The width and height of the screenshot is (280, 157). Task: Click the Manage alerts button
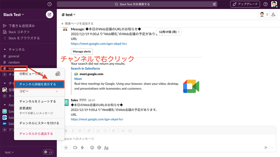click(82, 52)
